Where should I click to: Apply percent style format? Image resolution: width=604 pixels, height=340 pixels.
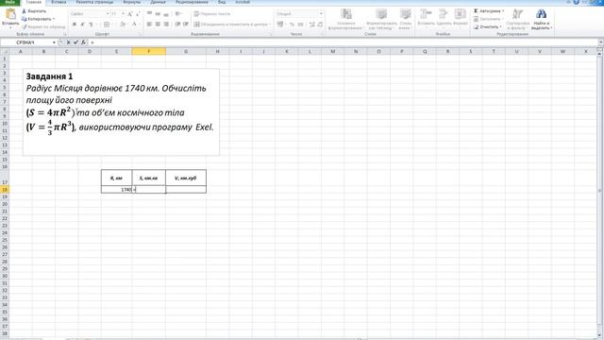[x=293, y=25]
